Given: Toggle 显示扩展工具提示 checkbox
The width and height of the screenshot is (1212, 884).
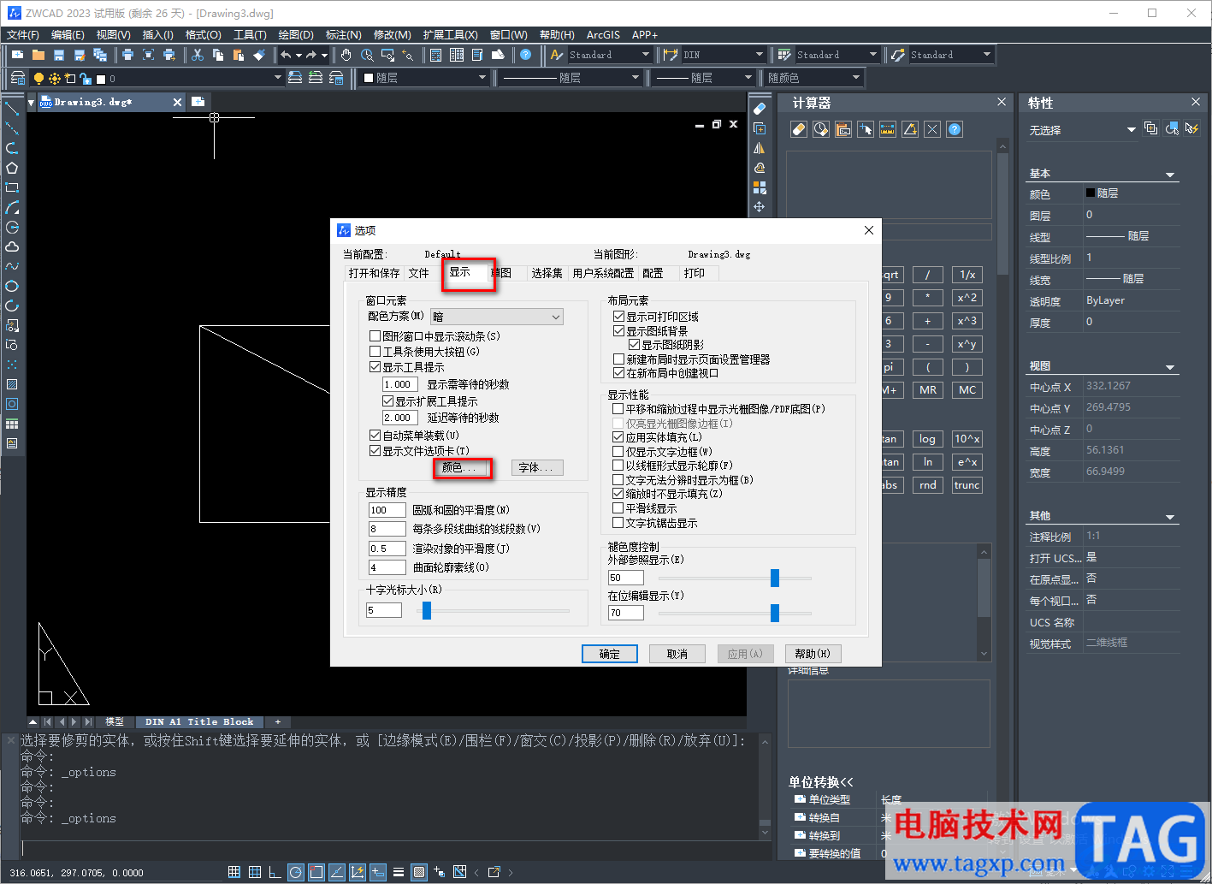Looking at the screenshot, I should pyautogui.click(x=387, y=401).
